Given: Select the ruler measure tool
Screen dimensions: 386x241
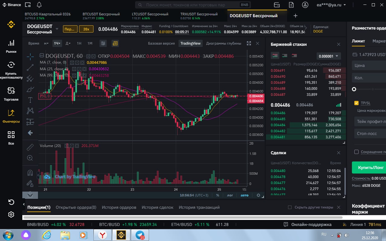Looking at the screenshot, I should pyautogui.click(x=30, y=147).
